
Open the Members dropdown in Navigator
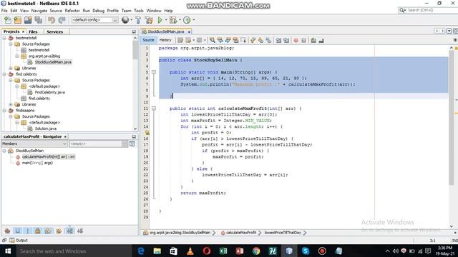tap(34, 143)
